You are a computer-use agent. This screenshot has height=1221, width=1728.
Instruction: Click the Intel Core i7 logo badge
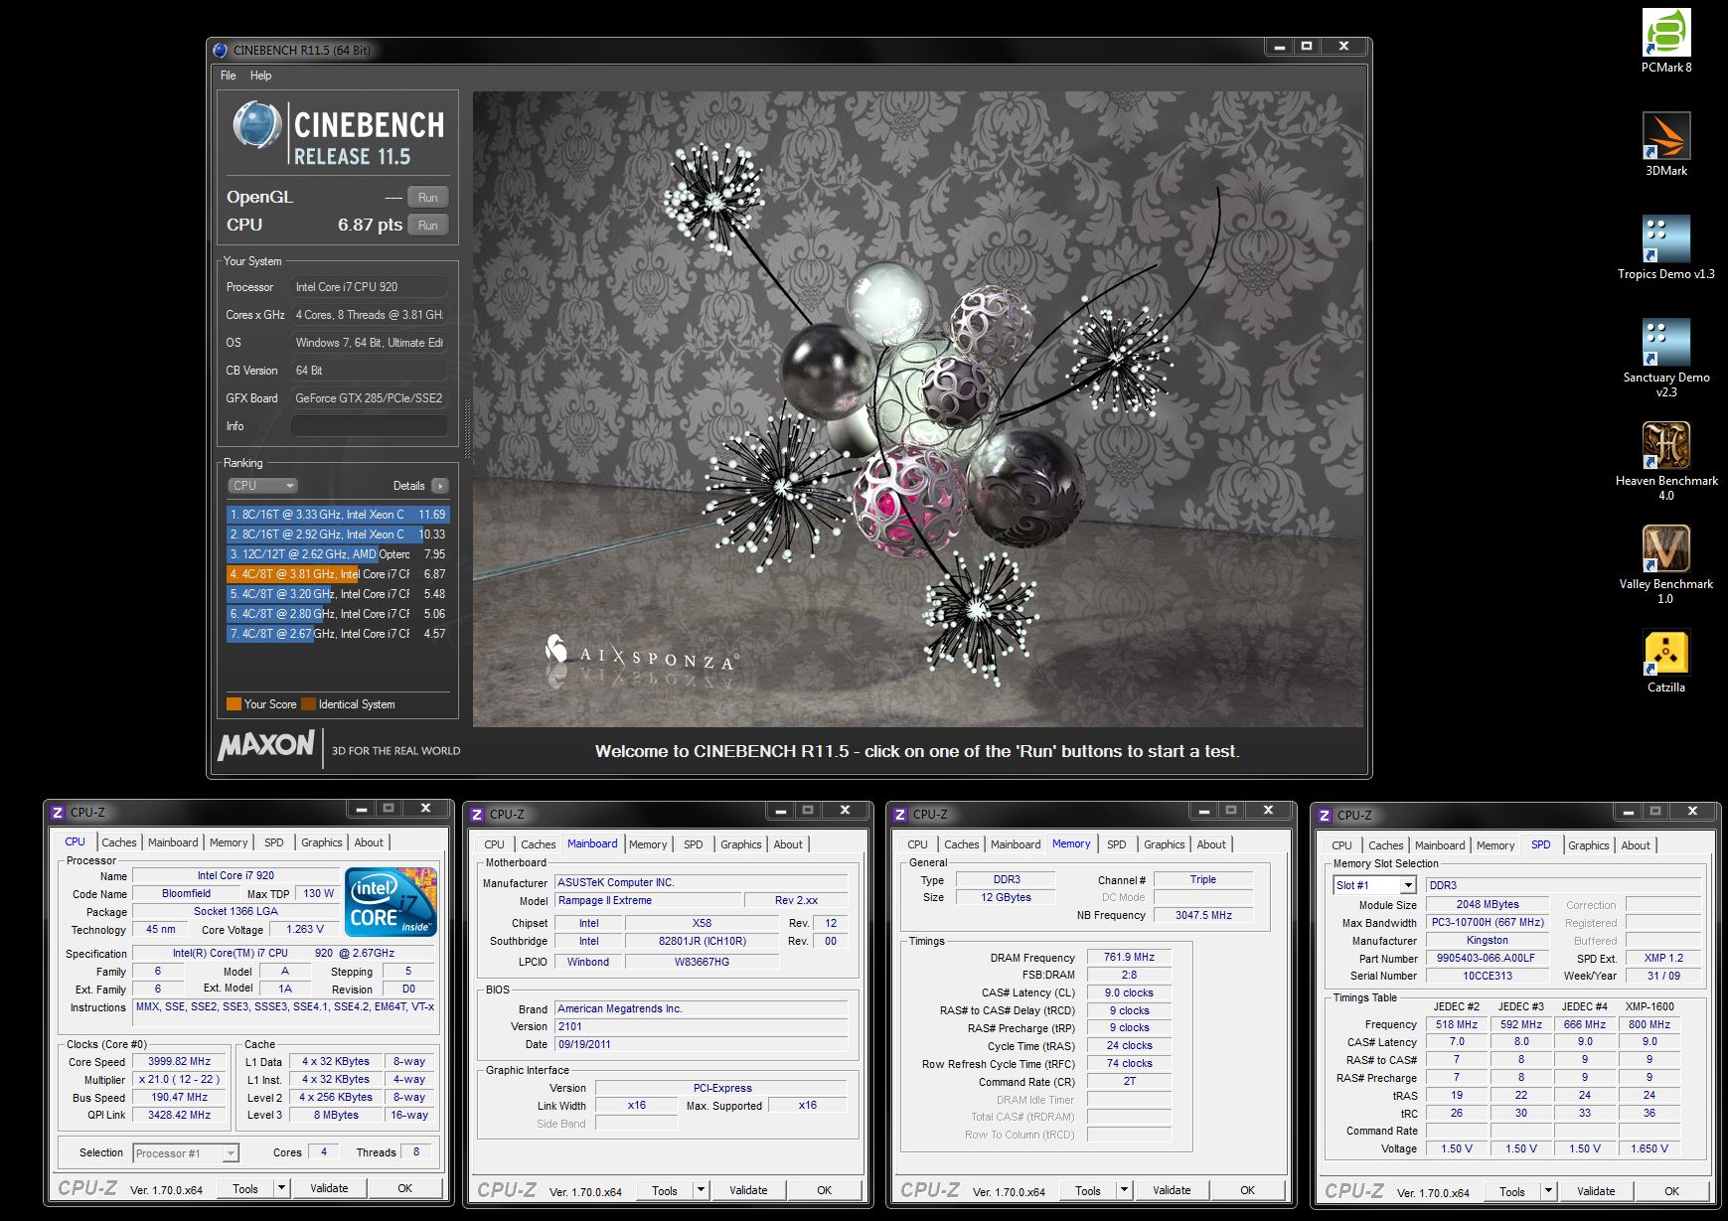(392, 901)
